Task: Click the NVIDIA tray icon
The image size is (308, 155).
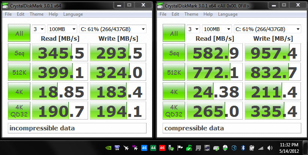Action: coord(108,148)
